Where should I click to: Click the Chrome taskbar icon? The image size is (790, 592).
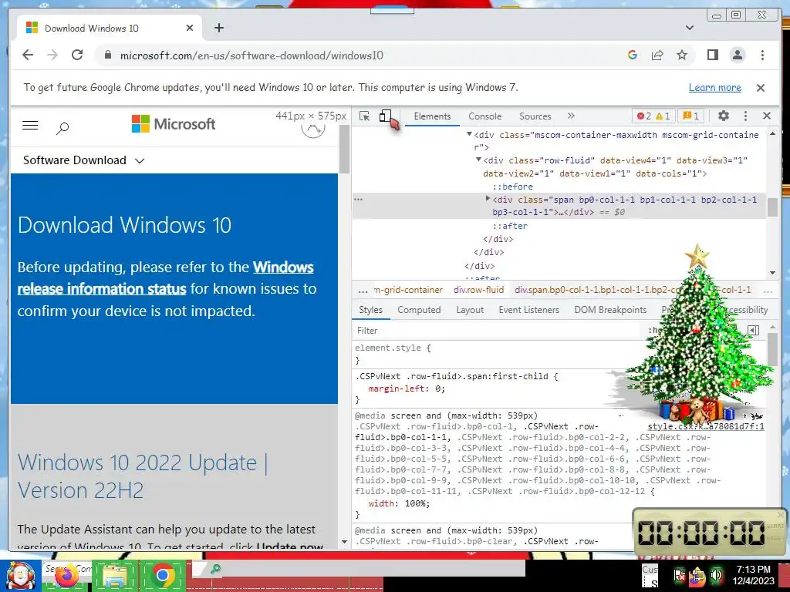tap(162, 576)
